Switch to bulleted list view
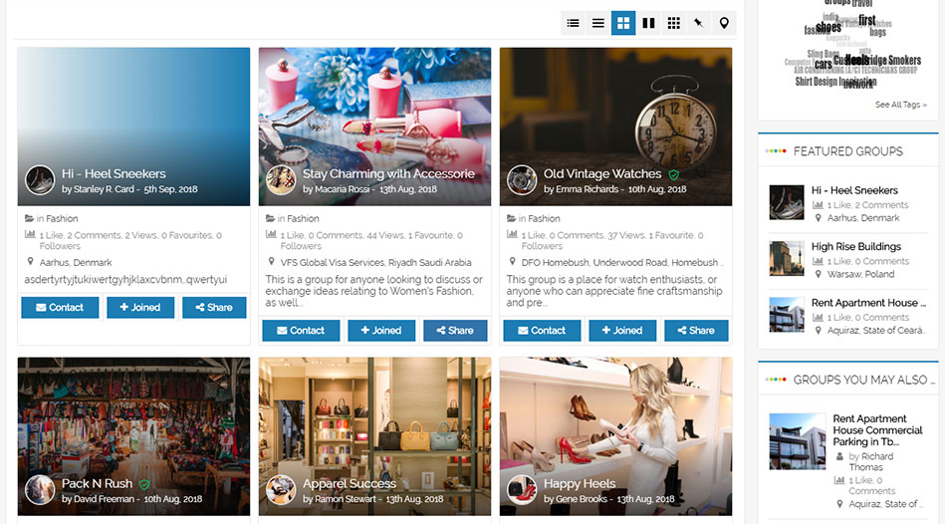This screenshot has width=945, height=524. 573,23
